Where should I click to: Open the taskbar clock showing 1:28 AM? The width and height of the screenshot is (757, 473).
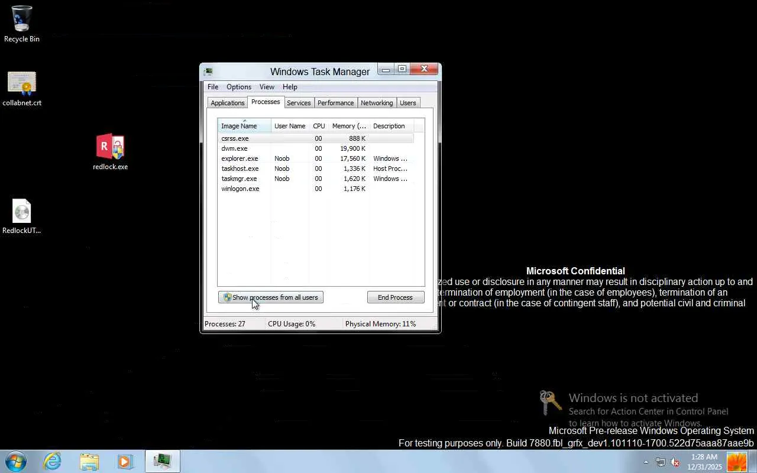click(x=704, y=462)
